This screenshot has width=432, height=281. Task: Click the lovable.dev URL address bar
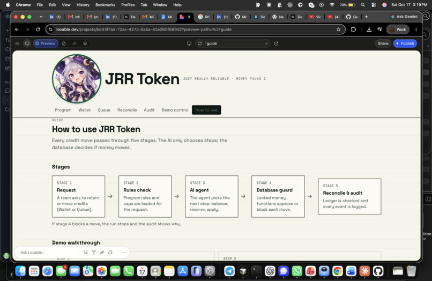pos(195,29)
